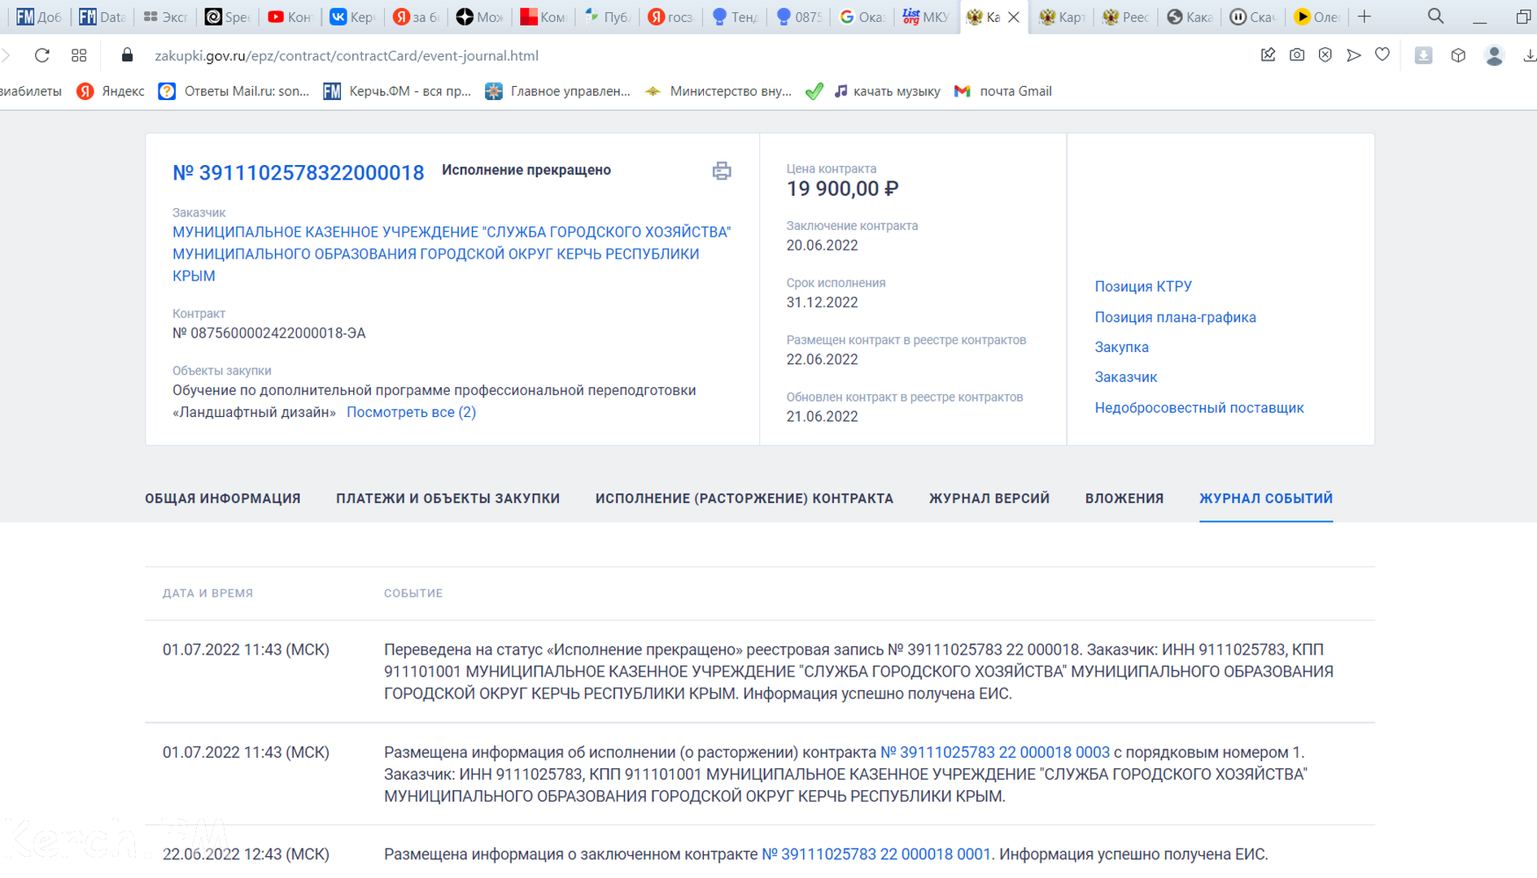Screen dimensions: 1537x878
Task: Click the snapshot camera icon in address bar
Action: pos(1297,55)
